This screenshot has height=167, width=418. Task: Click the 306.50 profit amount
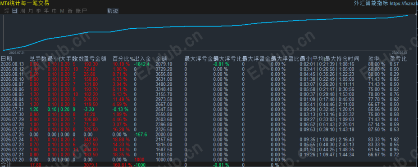(x=91, y=99)
